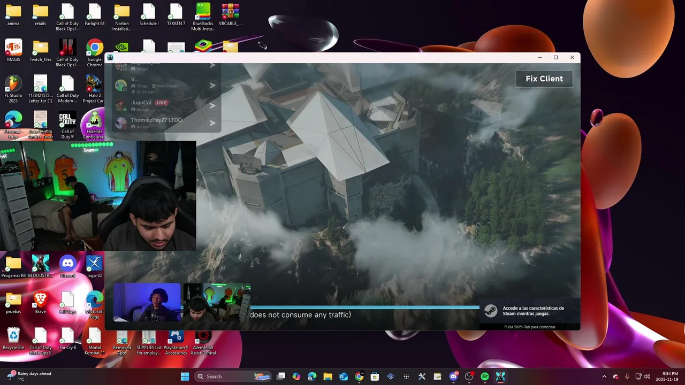Open Microsoft Edge from the taskbar

(312, 376)
